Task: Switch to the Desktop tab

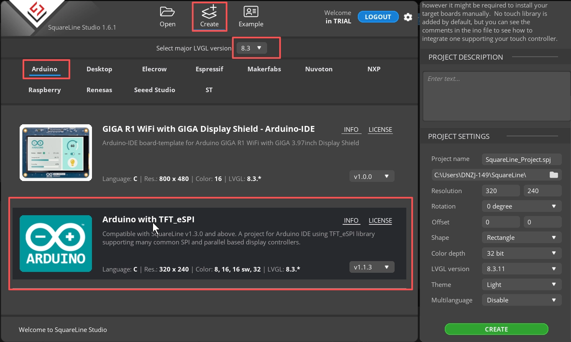Action: (99, 69)
